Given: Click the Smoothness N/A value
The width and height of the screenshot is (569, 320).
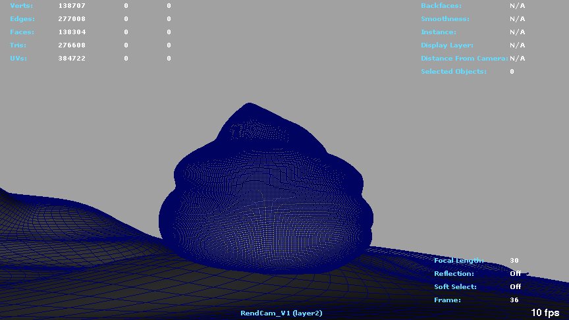Looking at the screenshot, I should click(x=517, y=19).
